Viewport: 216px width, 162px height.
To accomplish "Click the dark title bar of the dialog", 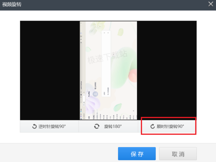I will 108,5.
